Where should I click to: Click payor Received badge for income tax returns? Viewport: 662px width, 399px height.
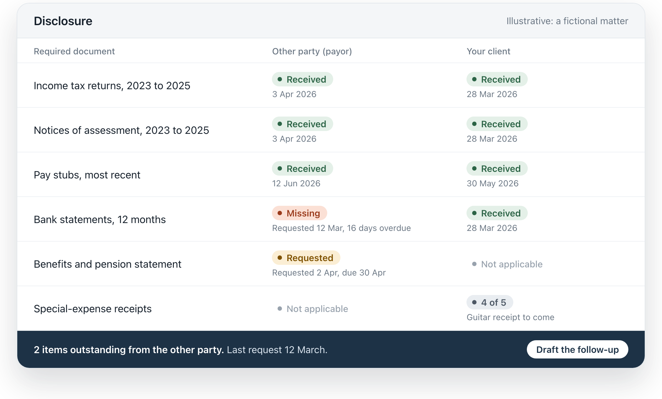pos(302,79)
